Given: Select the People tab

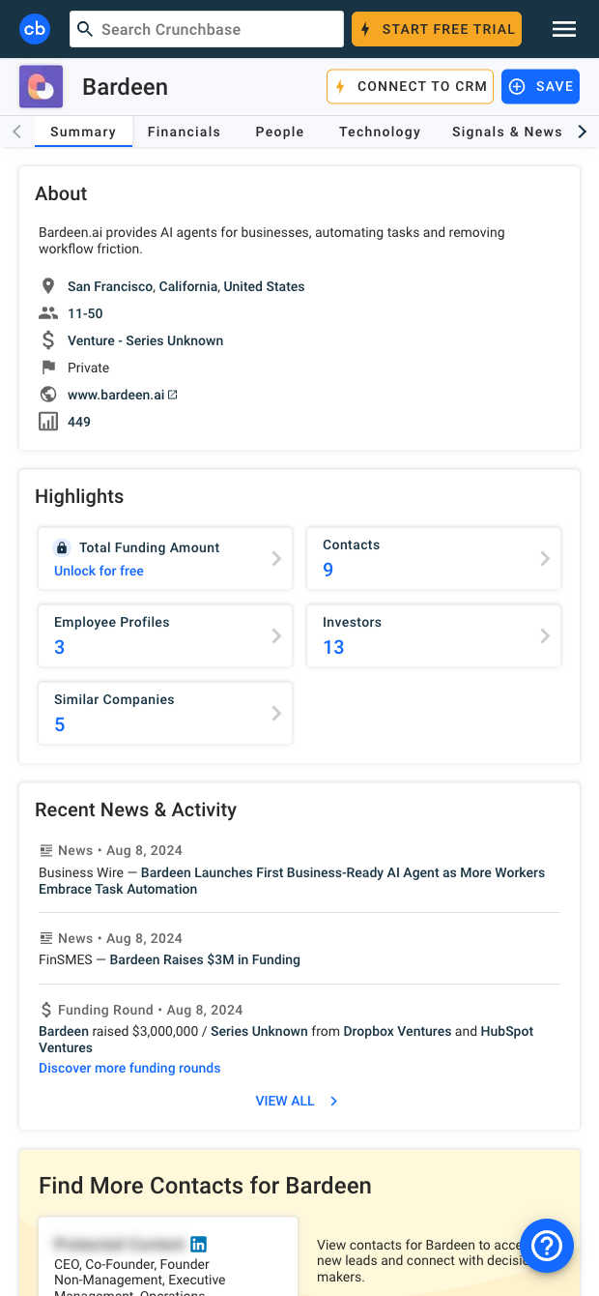Looking at the screenshot, I should tap(279, 132).
